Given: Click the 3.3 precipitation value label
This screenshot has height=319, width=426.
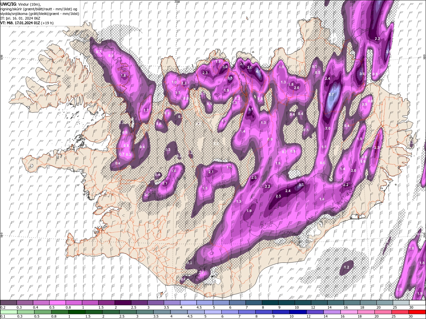Looking at the screenshot, I should [x=301, y=185].
